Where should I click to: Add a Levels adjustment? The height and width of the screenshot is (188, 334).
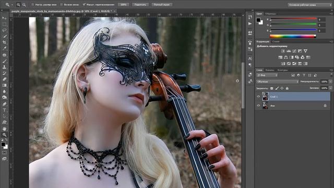coord(289,51)
